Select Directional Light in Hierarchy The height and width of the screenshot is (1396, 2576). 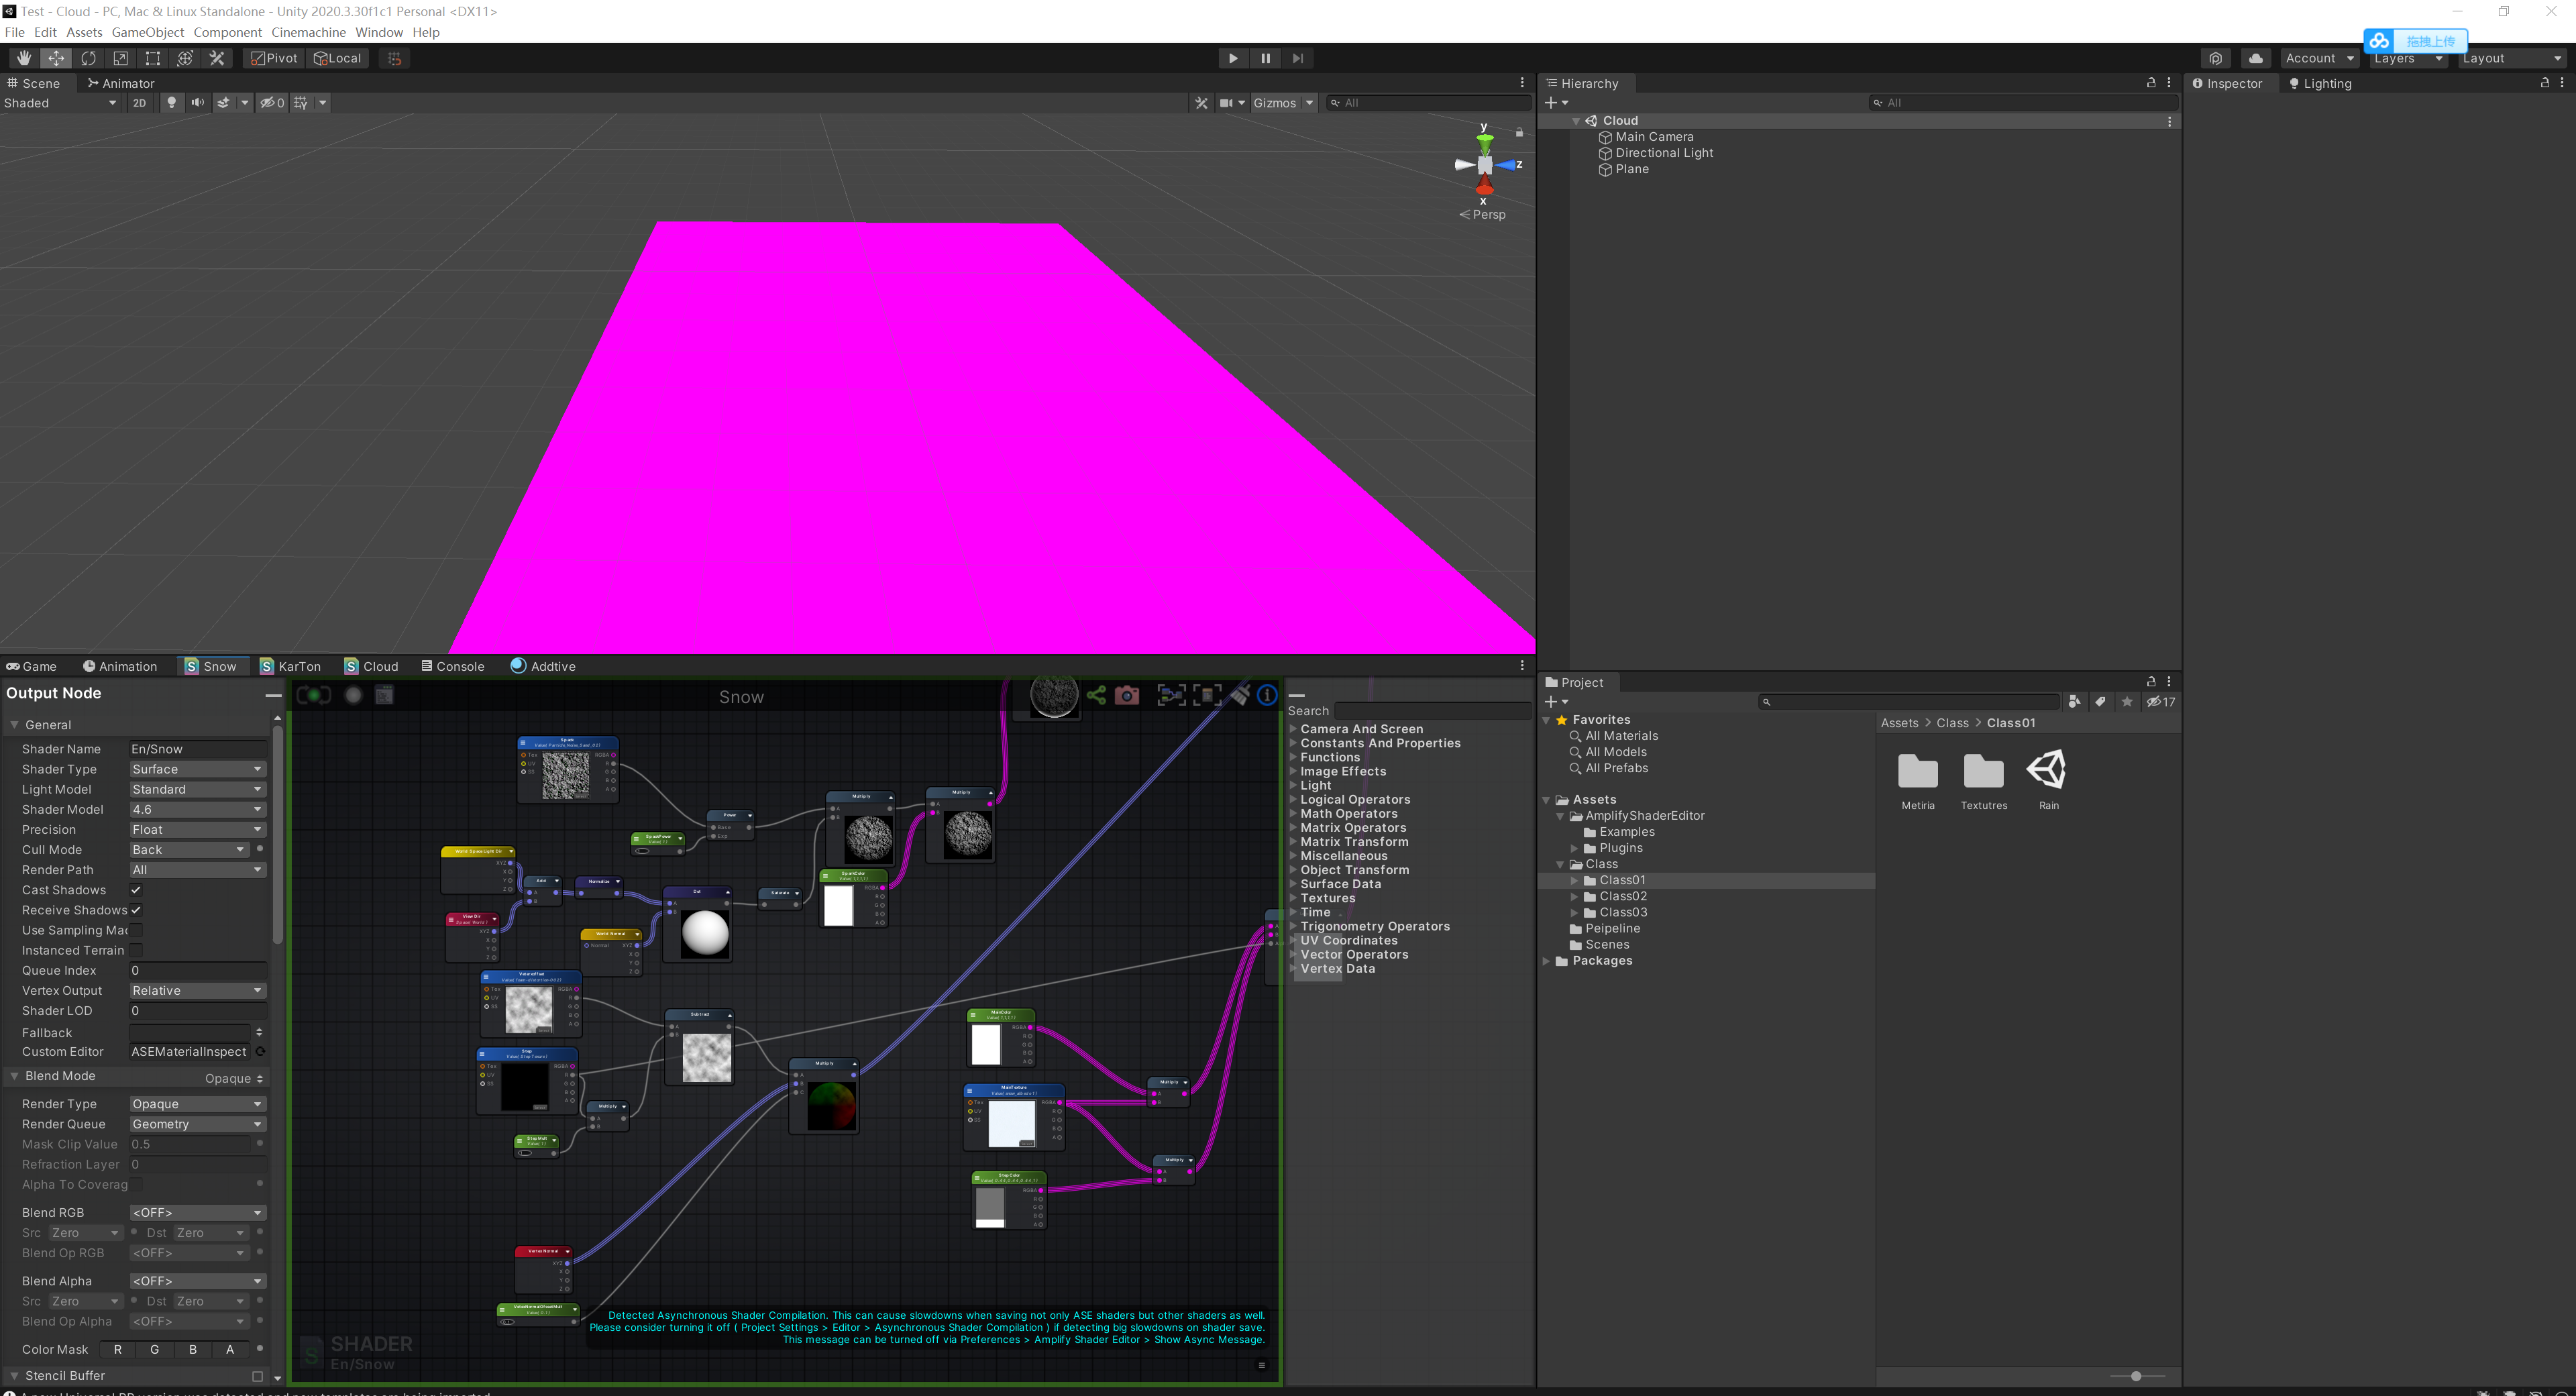coord(1664,153)
